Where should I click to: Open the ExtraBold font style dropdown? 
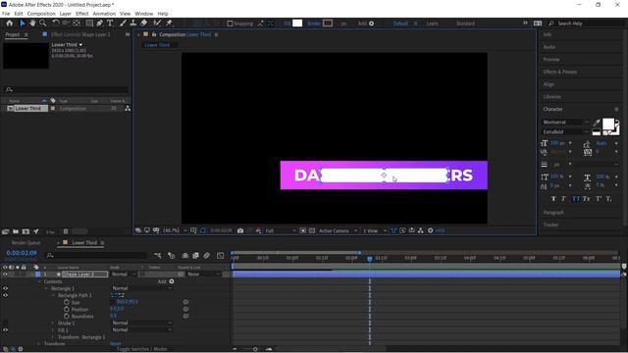click(x=565, y=131)
